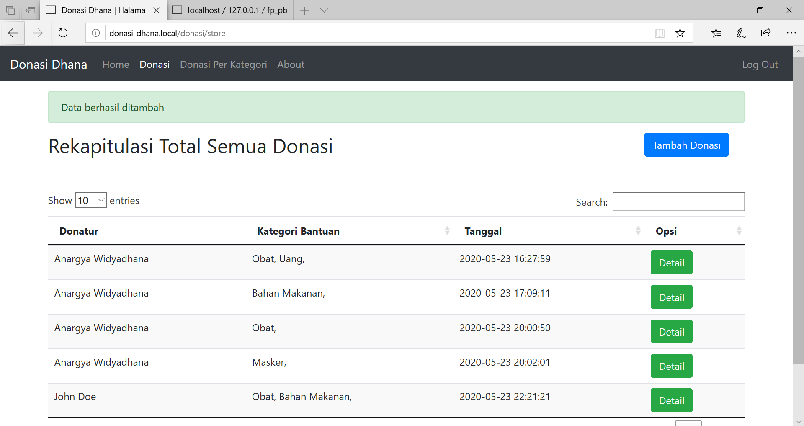Go back using the browser back arrow
This screenshot has height=426, width=804.
click(13, 33)
